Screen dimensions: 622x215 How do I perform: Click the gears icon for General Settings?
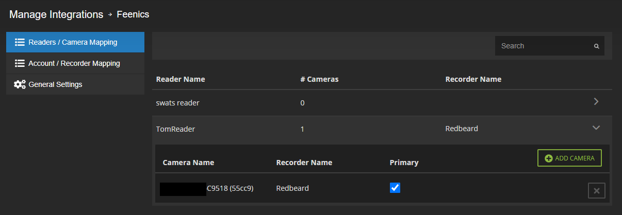(x=20, y=84)
